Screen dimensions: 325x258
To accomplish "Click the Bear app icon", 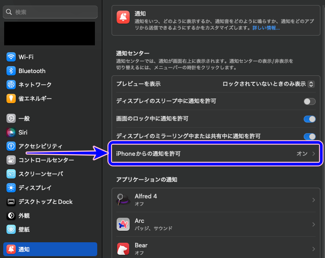I will [x=123, y=249].
